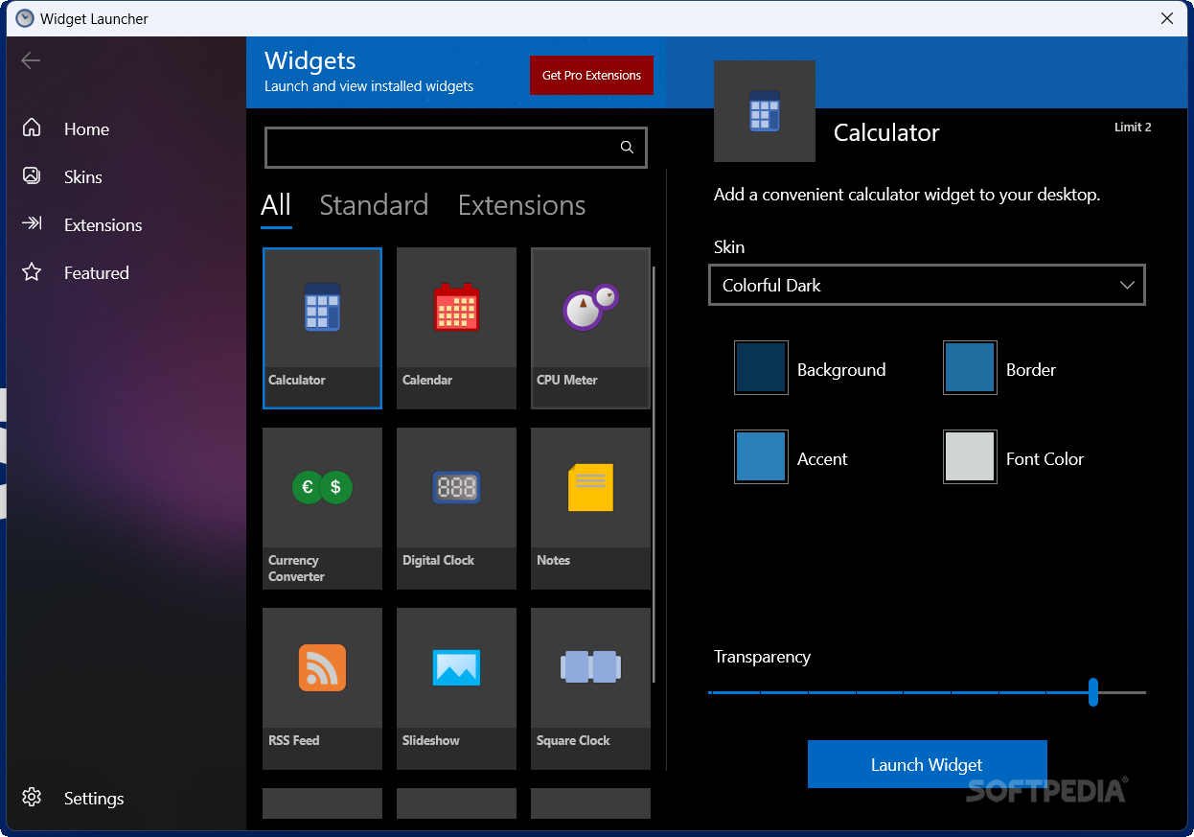Open Skins in the sidebar
This screenshot has height=837, width=1194.
coord(83,176)
